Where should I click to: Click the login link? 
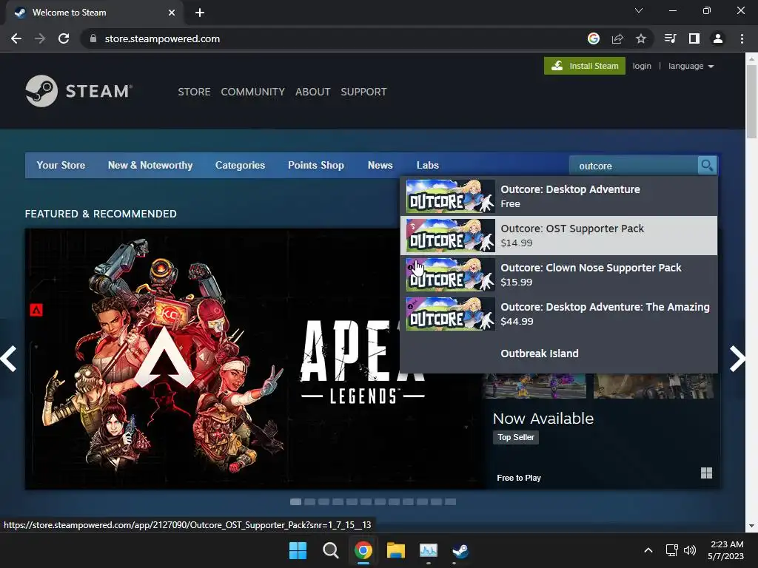[642, 66]
